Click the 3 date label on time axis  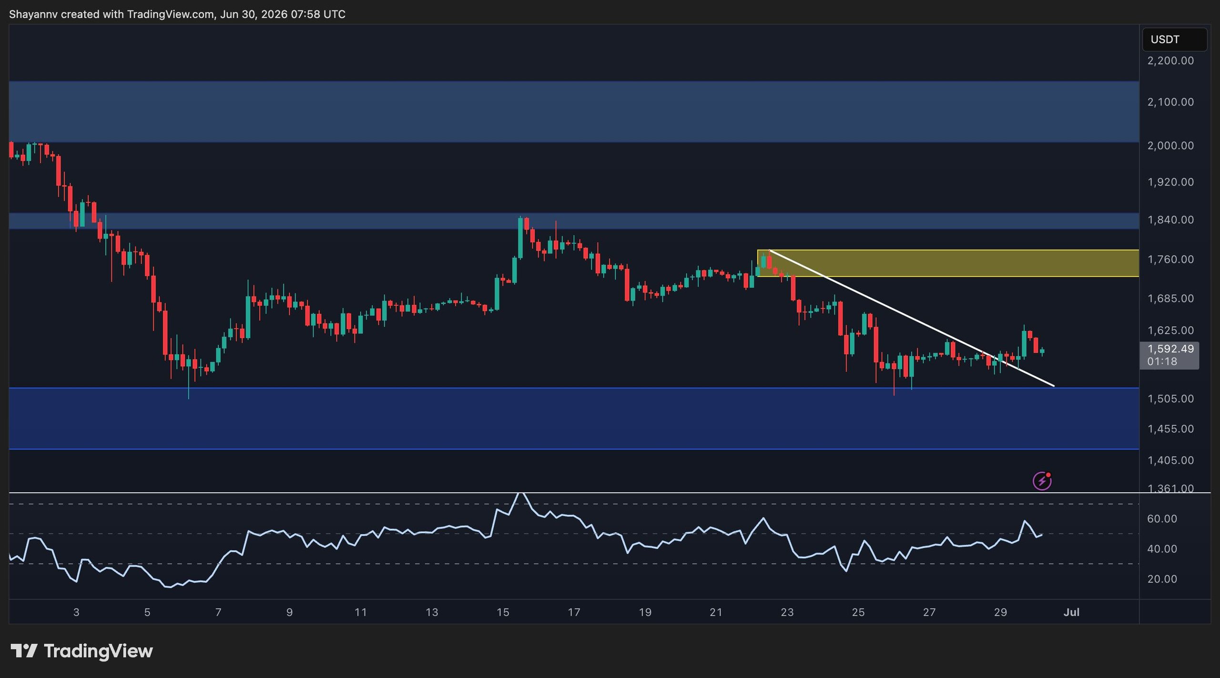76,612
